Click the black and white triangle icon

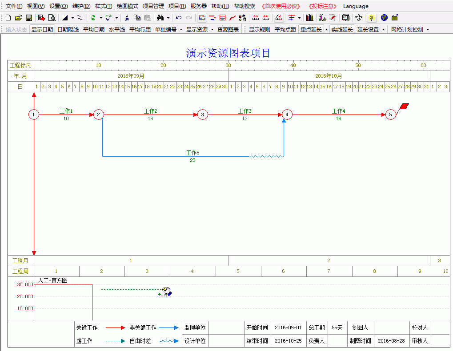click(65, 18)
